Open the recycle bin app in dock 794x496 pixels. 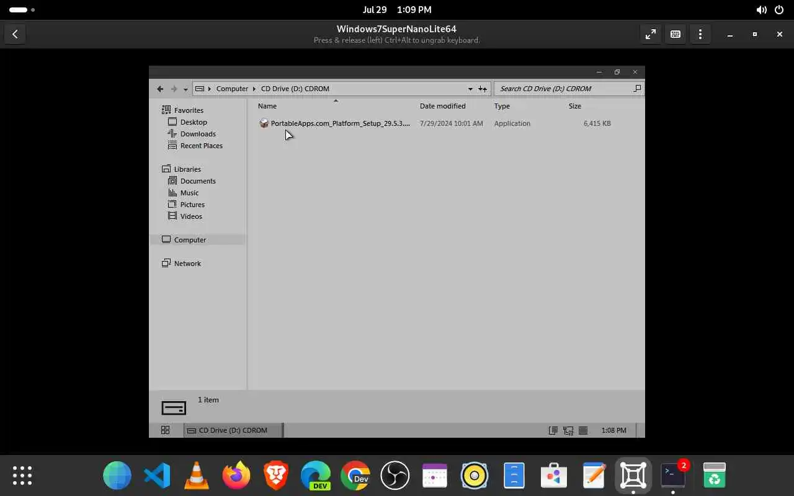[x=715, y=476]
